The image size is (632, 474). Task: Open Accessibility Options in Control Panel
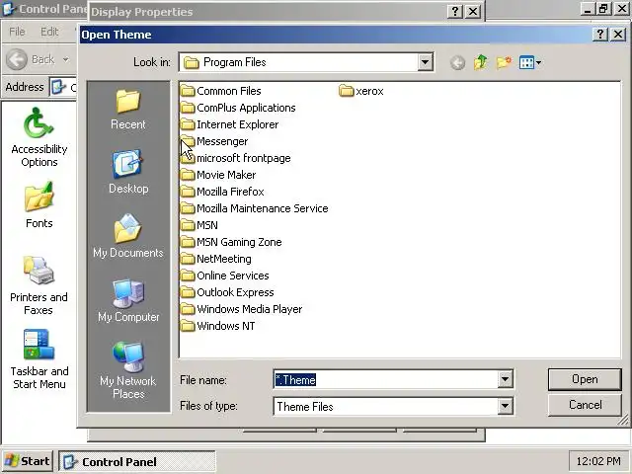click(x=39, y=137)
